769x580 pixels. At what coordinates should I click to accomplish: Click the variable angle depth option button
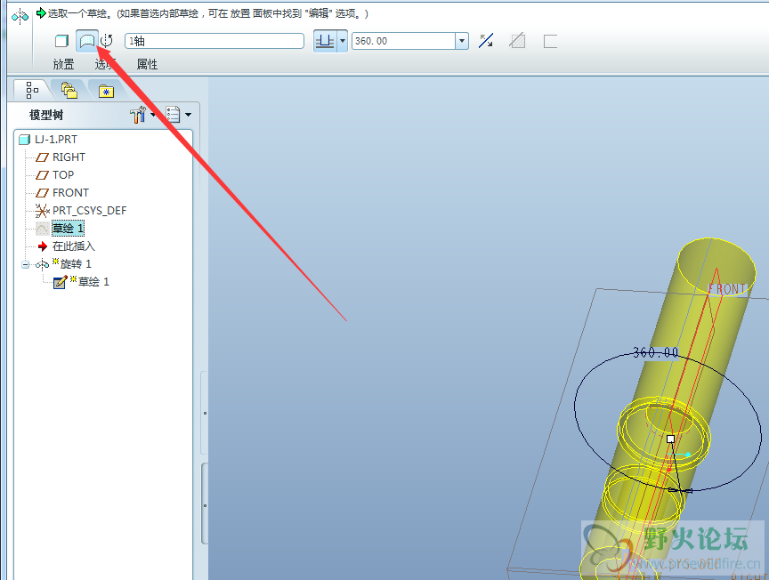(325, 41)
